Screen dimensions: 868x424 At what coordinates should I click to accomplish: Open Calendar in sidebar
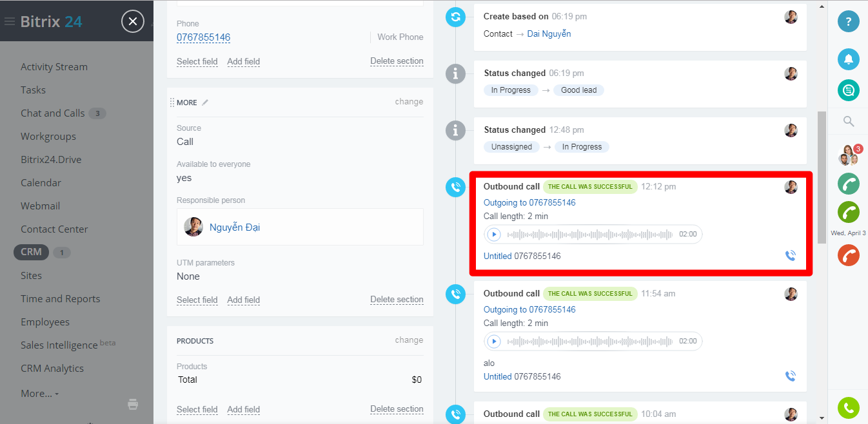click(x=41, y=183)
